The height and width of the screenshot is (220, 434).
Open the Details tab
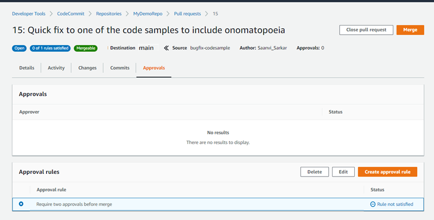pyautogui.click(x=27, y=68)
